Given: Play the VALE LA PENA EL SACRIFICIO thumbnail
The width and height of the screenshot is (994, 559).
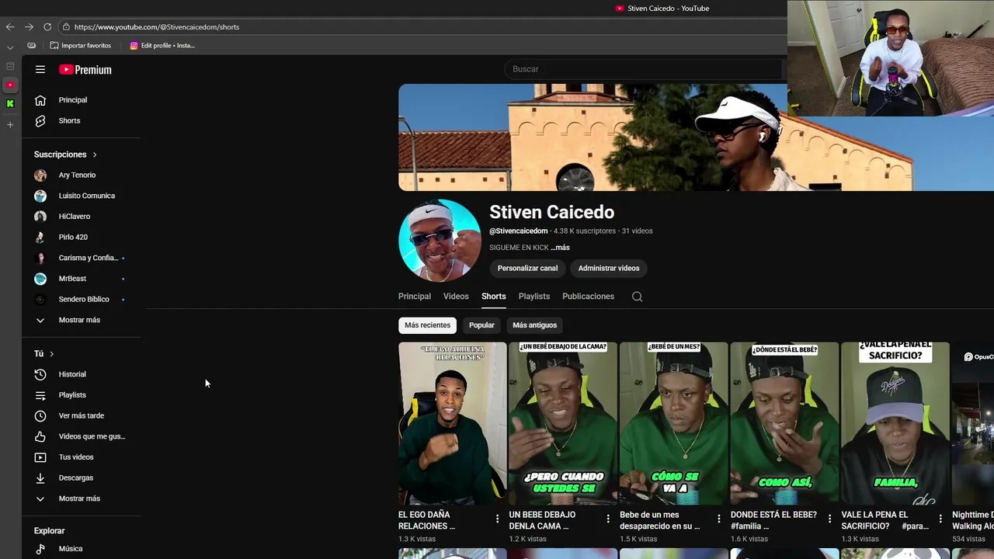Looking at the screenshot, I should tap(895, 423).
